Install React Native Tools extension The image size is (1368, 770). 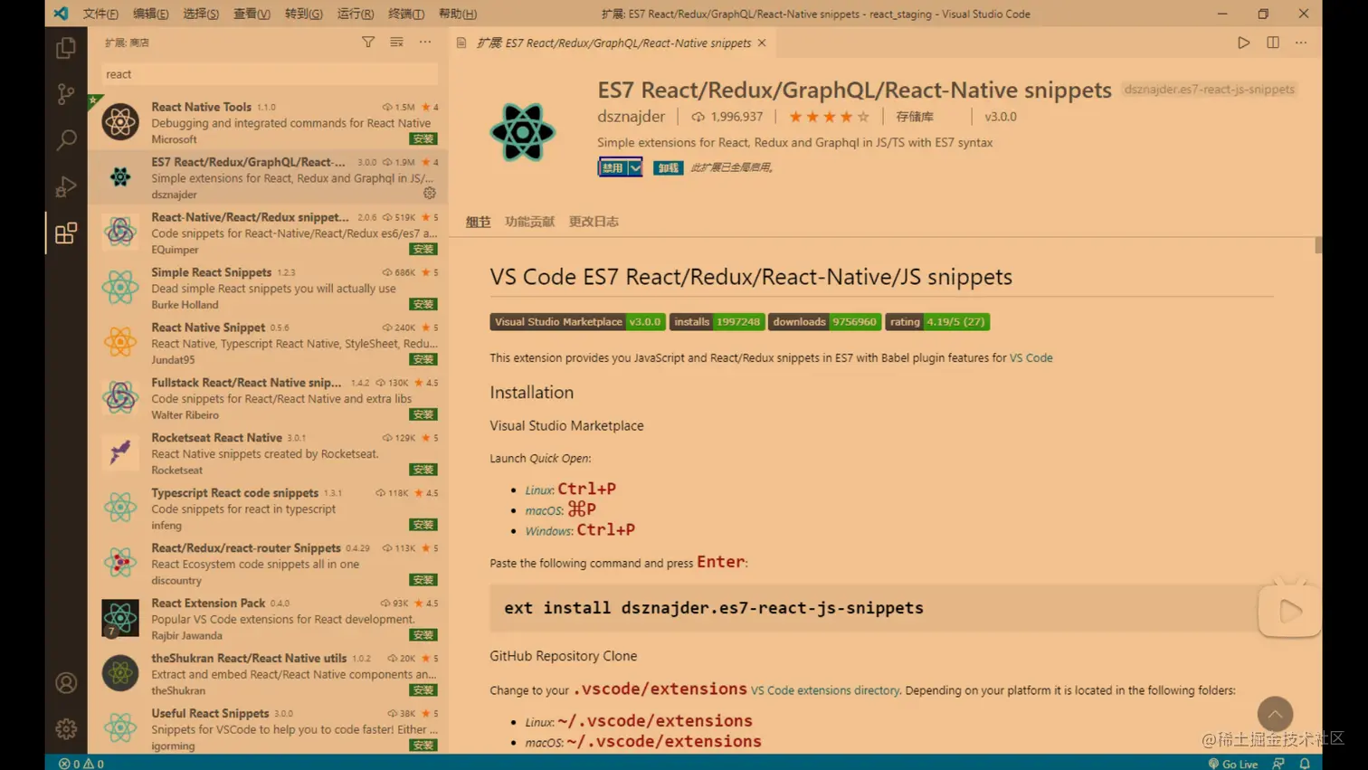click(423, 138)
